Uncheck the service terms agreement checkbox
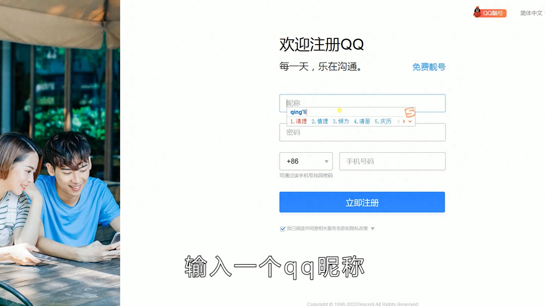 [x=282, y=229]
